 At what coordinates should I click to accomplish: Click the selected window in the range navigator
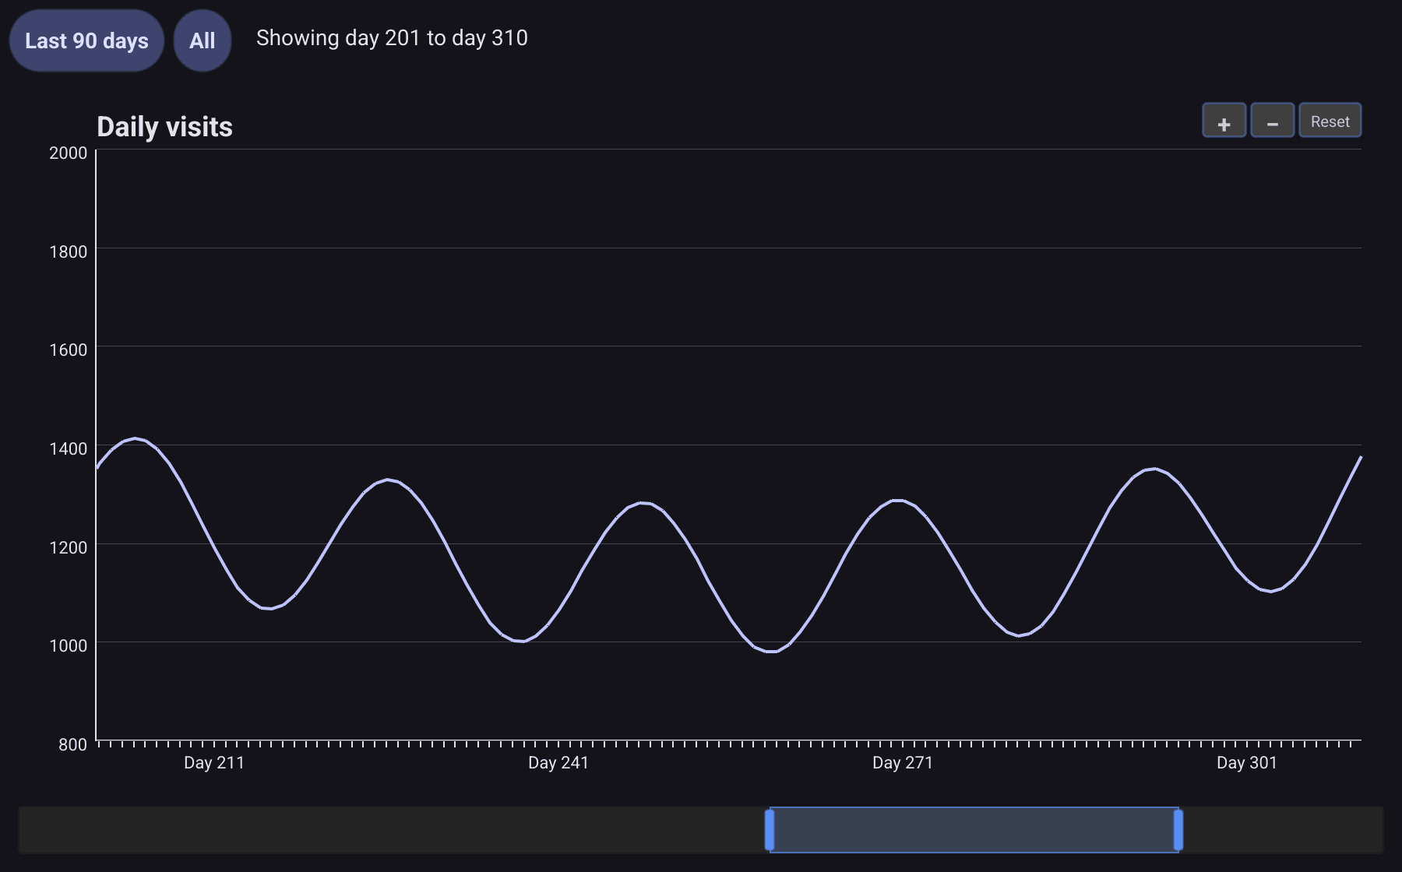[x=974, y=830]
